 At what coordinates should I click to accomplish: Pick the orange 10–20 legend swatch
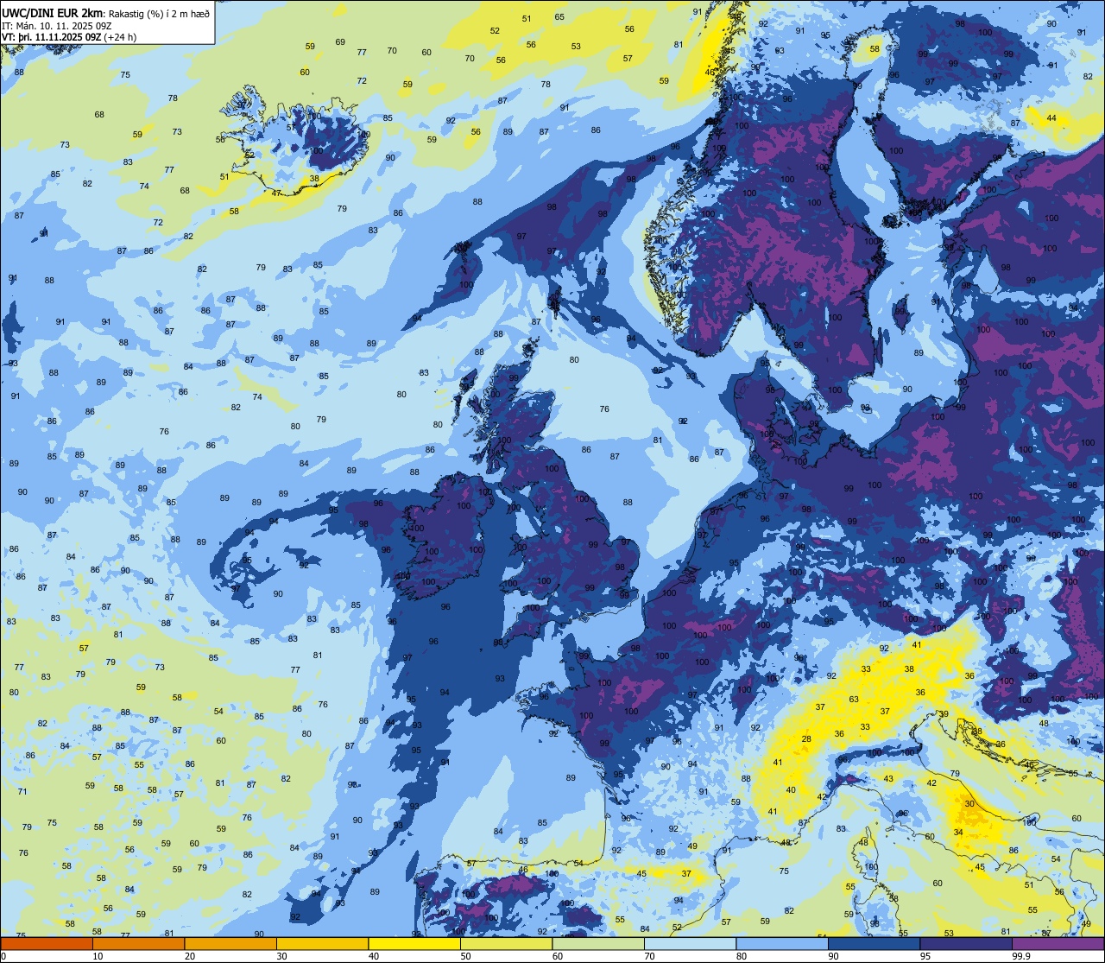(x=138, y=943)
